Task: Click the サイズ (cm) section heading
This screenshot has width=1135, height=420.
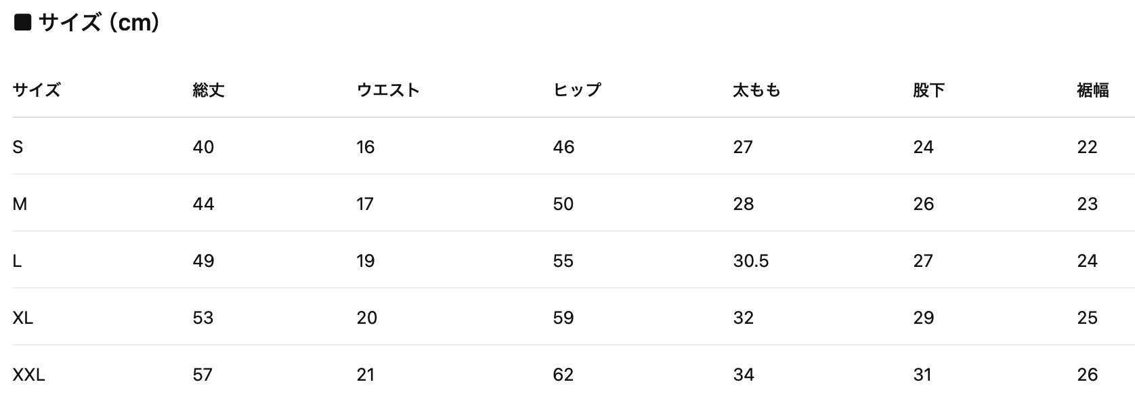Action: [x=98, y=22]
